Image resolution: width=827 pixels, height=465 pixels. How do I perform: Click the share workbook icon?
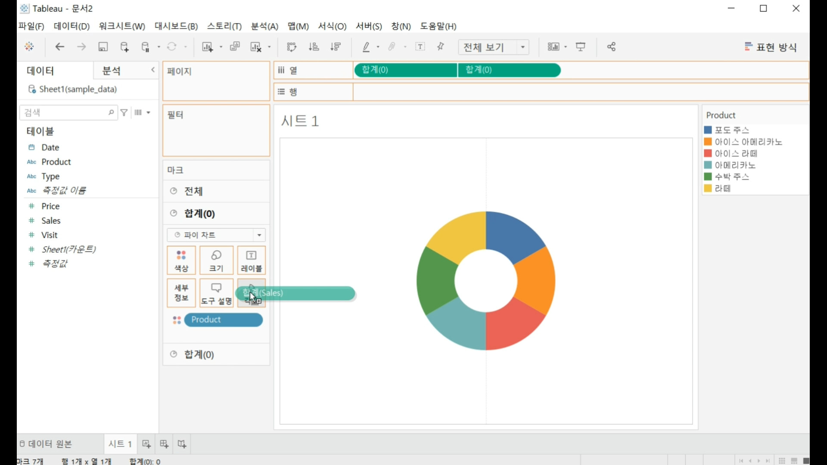pyautogui.click(x=611, y=47)
